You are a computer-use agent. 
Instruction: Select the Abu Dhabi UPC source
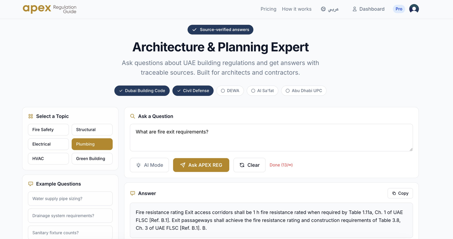pos(304,91)
